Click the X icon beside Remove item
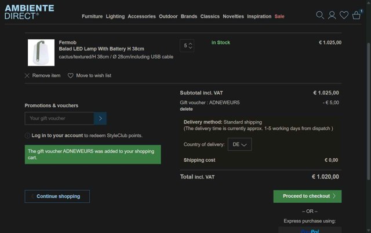The width and height of the screenshot is (371, 233). (x=27, y=75)
